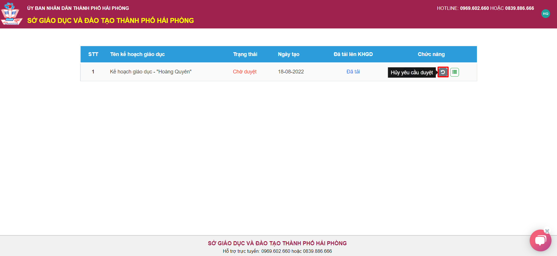Select plan name "Kế hoạch giáo dục - Hoàng Quyên"
The width and height of the screenshot is (557, 256).
coord(151,72)
